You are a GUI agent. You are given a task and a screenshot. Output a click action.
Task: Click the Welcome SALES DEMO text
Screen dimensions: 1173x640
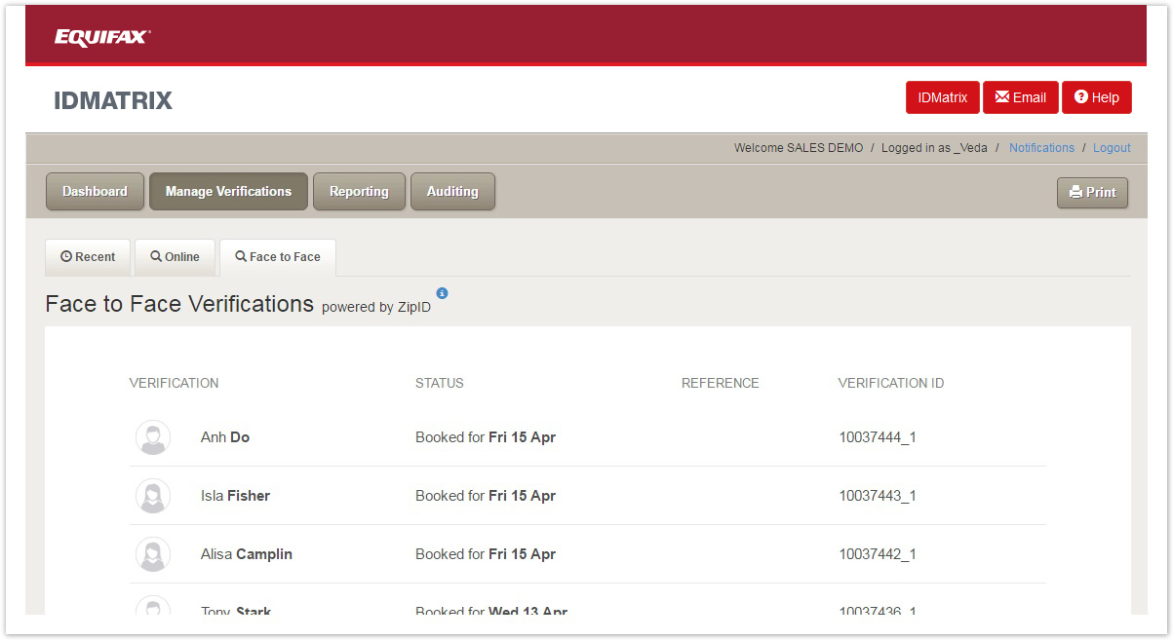[799, 148]
